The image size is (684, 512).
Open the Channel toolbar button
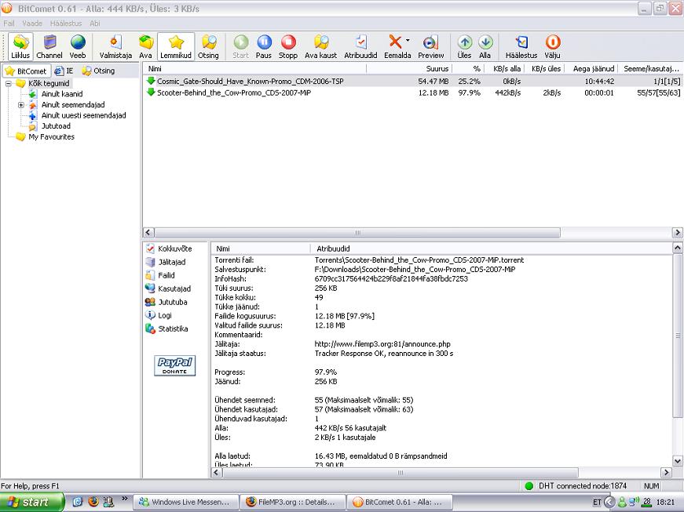(49, 46)
